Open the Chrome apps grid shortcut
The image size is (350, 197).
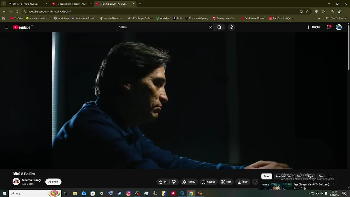pyautogui.click(x=4, y=18)
